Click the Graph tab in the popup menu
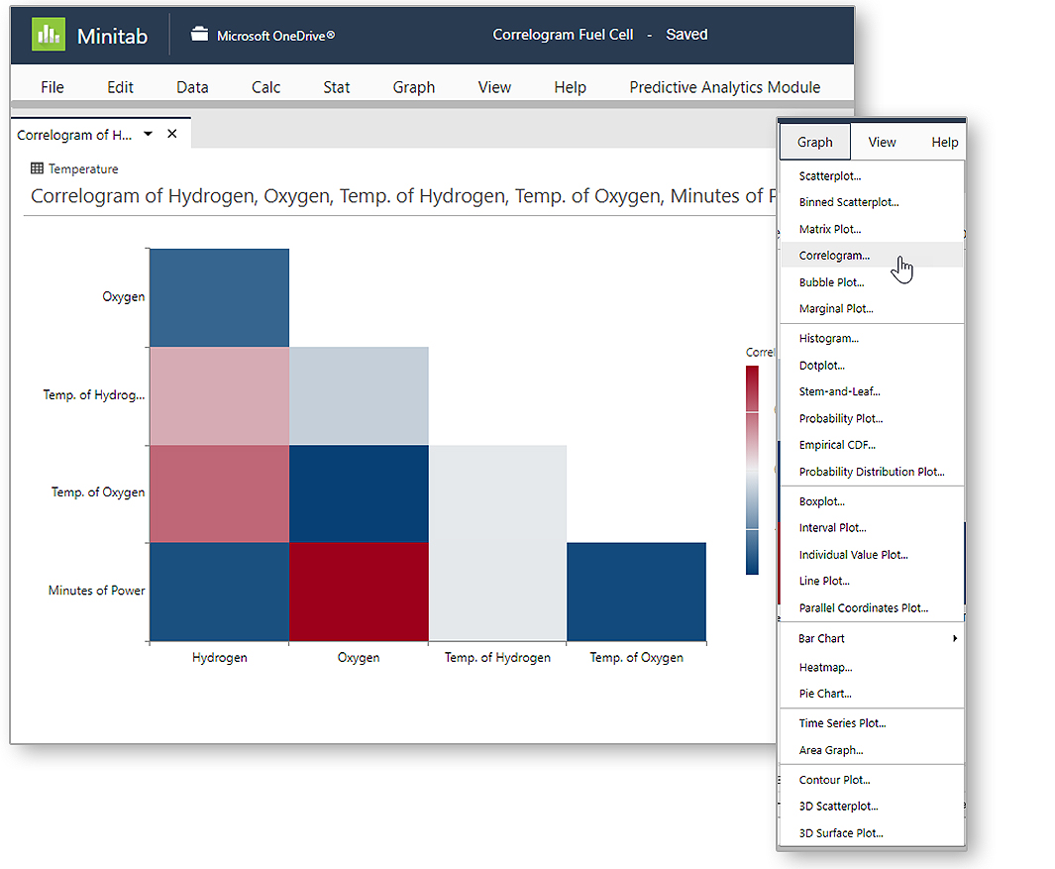 click(815, 142)
